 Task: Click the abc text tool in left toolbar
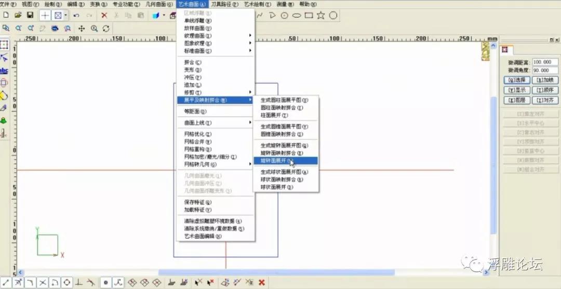coord(4,71)
